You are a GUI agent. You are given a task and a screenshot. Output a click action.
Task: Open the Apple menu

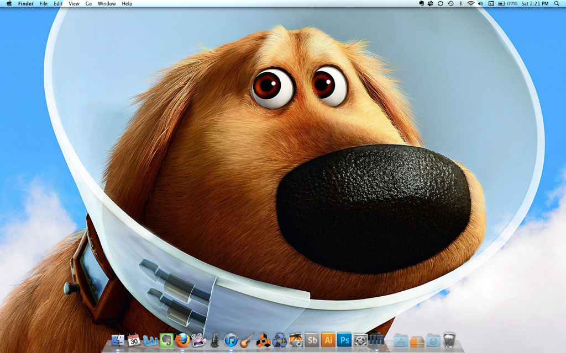[x=9, y=4]
